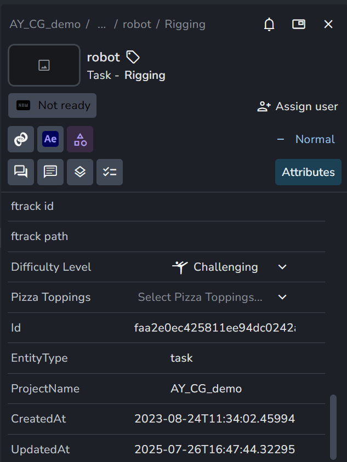Change the Normal priority selector

coord(306,139)
